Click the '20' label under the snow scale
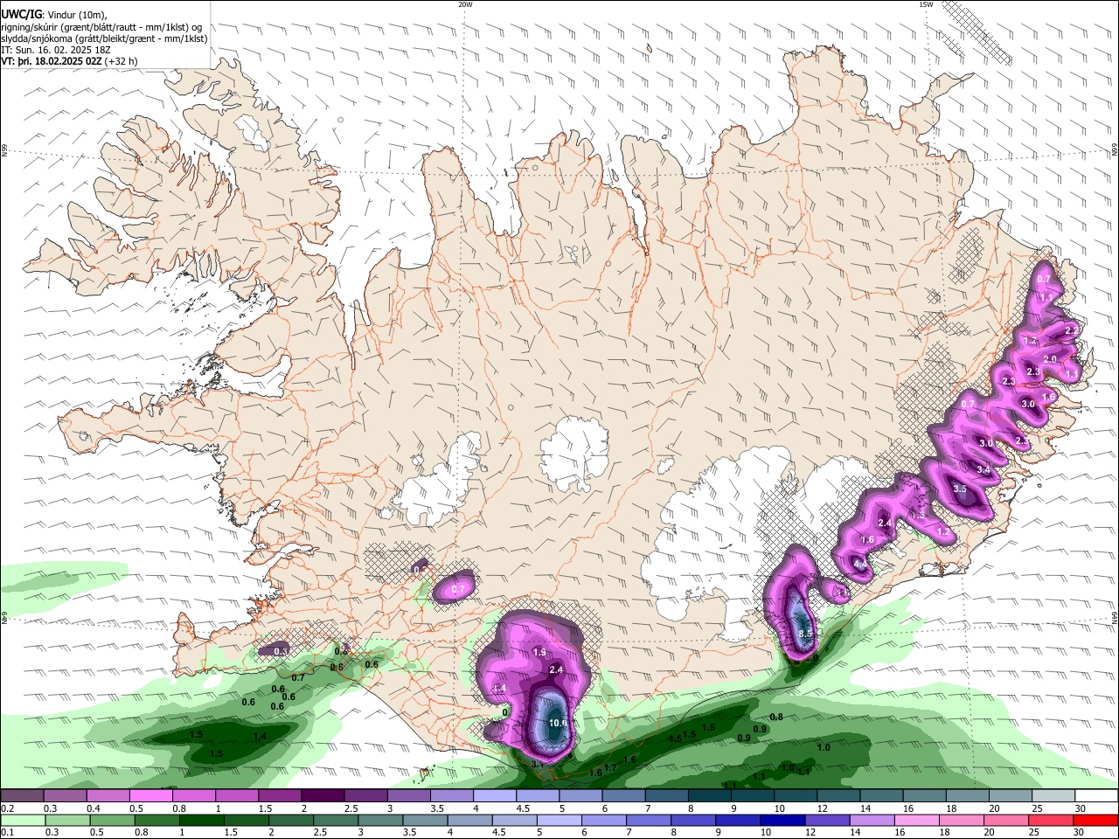This screenshot has height=839, width=1119. pyautogui.click(x=994, y=808)
